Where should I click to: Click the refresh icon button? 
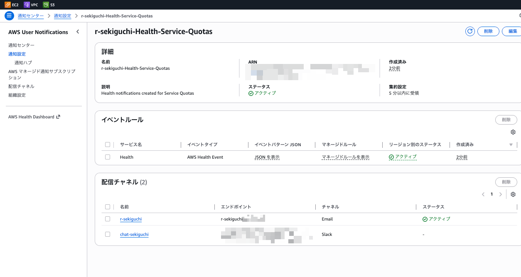(470, 32)
